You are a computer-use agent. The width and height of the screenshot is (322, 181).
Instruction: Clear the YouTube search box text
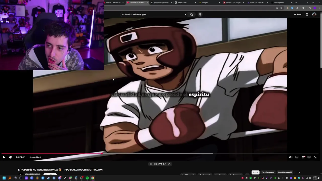pos(185,14)
